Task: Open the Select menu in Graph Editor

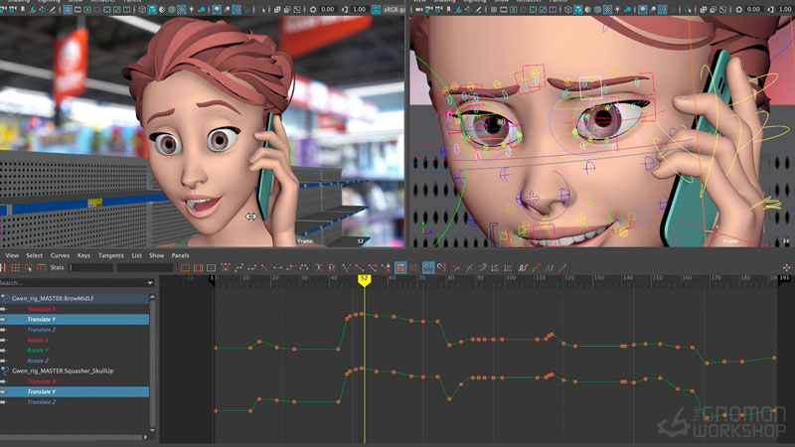Action: pos(35,255)
